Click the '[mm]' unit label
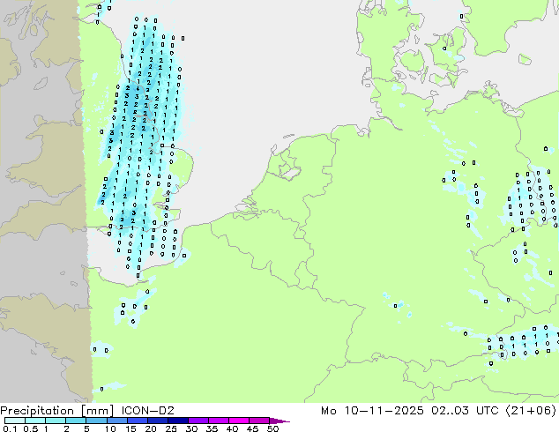The height and width of the screenshot is (432, 559). 97,411
